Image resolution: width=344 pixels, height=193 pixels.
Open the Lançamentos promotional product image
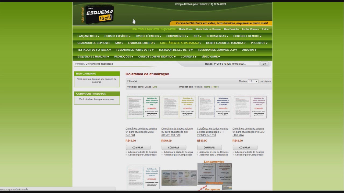pyautogui.click(x=214, y=176)
